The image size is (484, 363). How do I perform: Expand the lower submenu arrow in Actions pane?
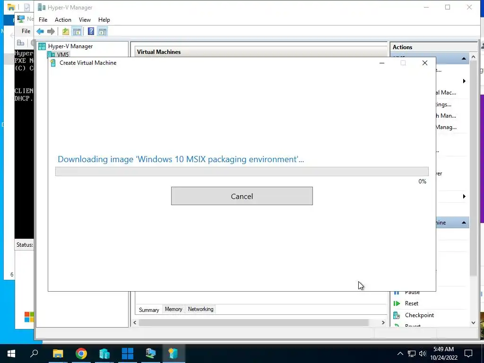[464, 196]
